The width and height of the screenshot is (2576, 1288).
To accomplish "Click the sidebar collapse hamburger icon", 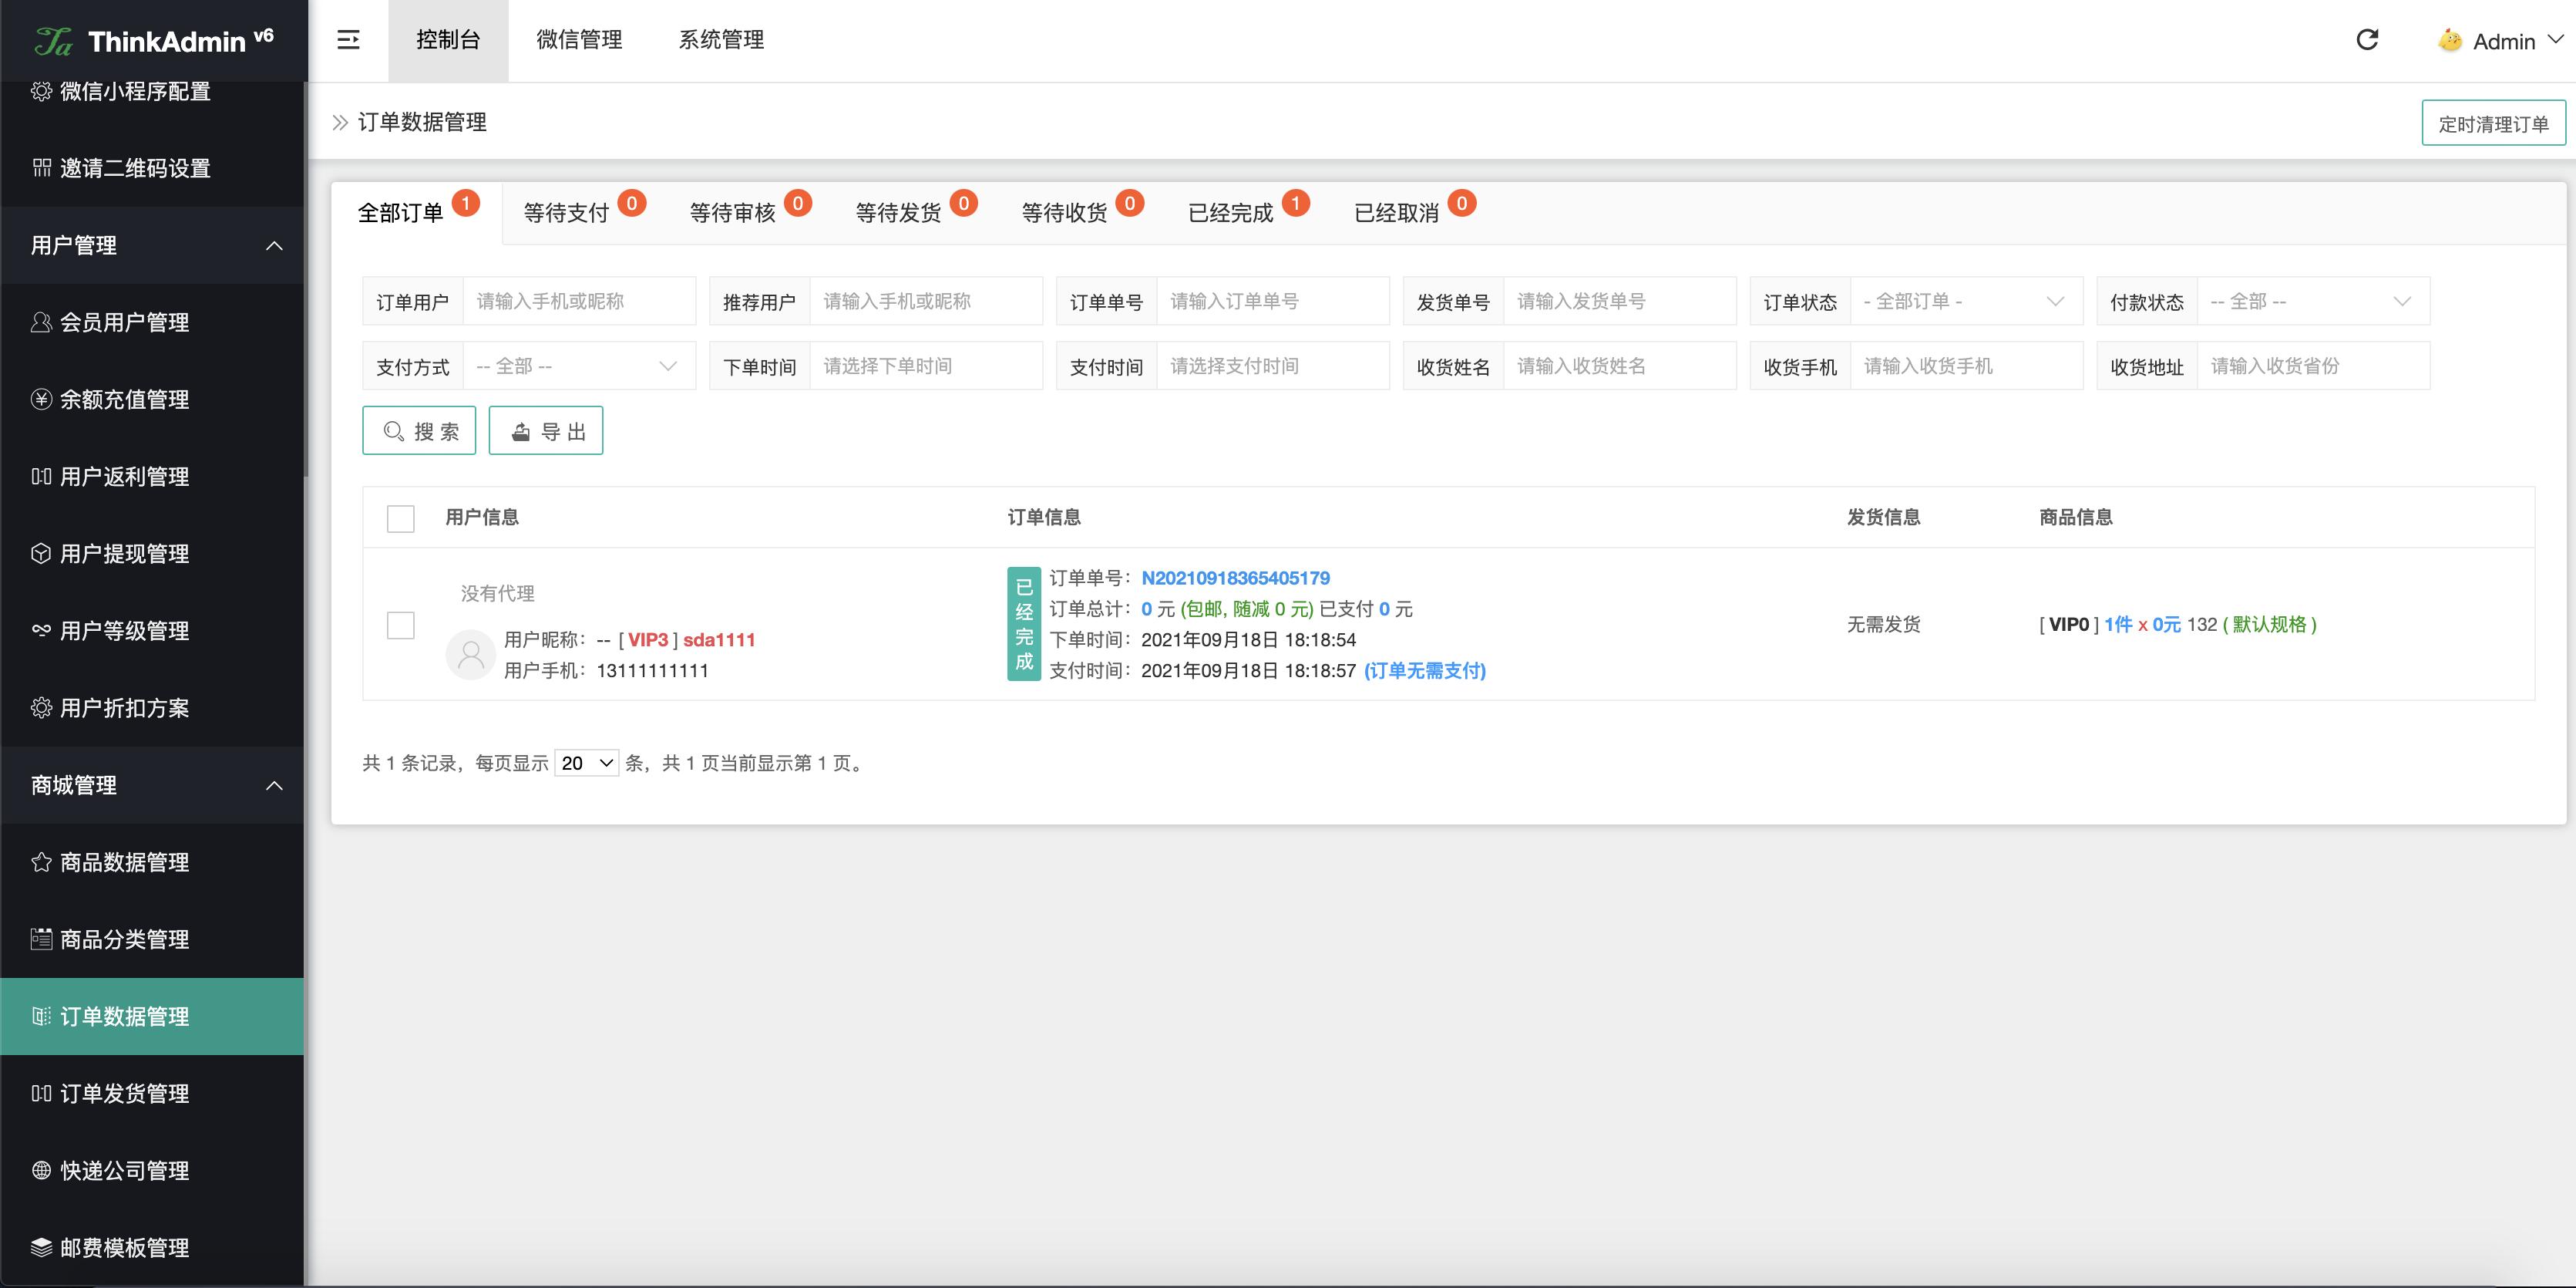I will pos(348,40).
